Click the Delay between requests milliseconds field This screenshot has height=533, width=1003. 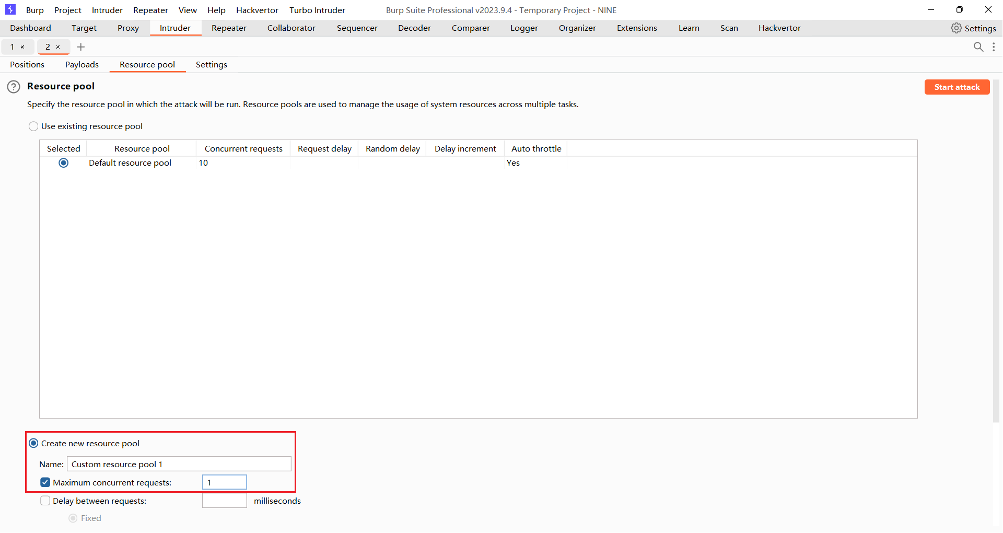[225, 501]
